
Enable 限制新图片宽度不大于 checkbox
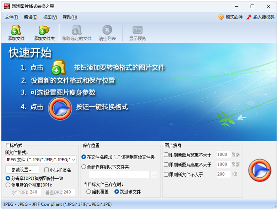click(x=166, y=155)
